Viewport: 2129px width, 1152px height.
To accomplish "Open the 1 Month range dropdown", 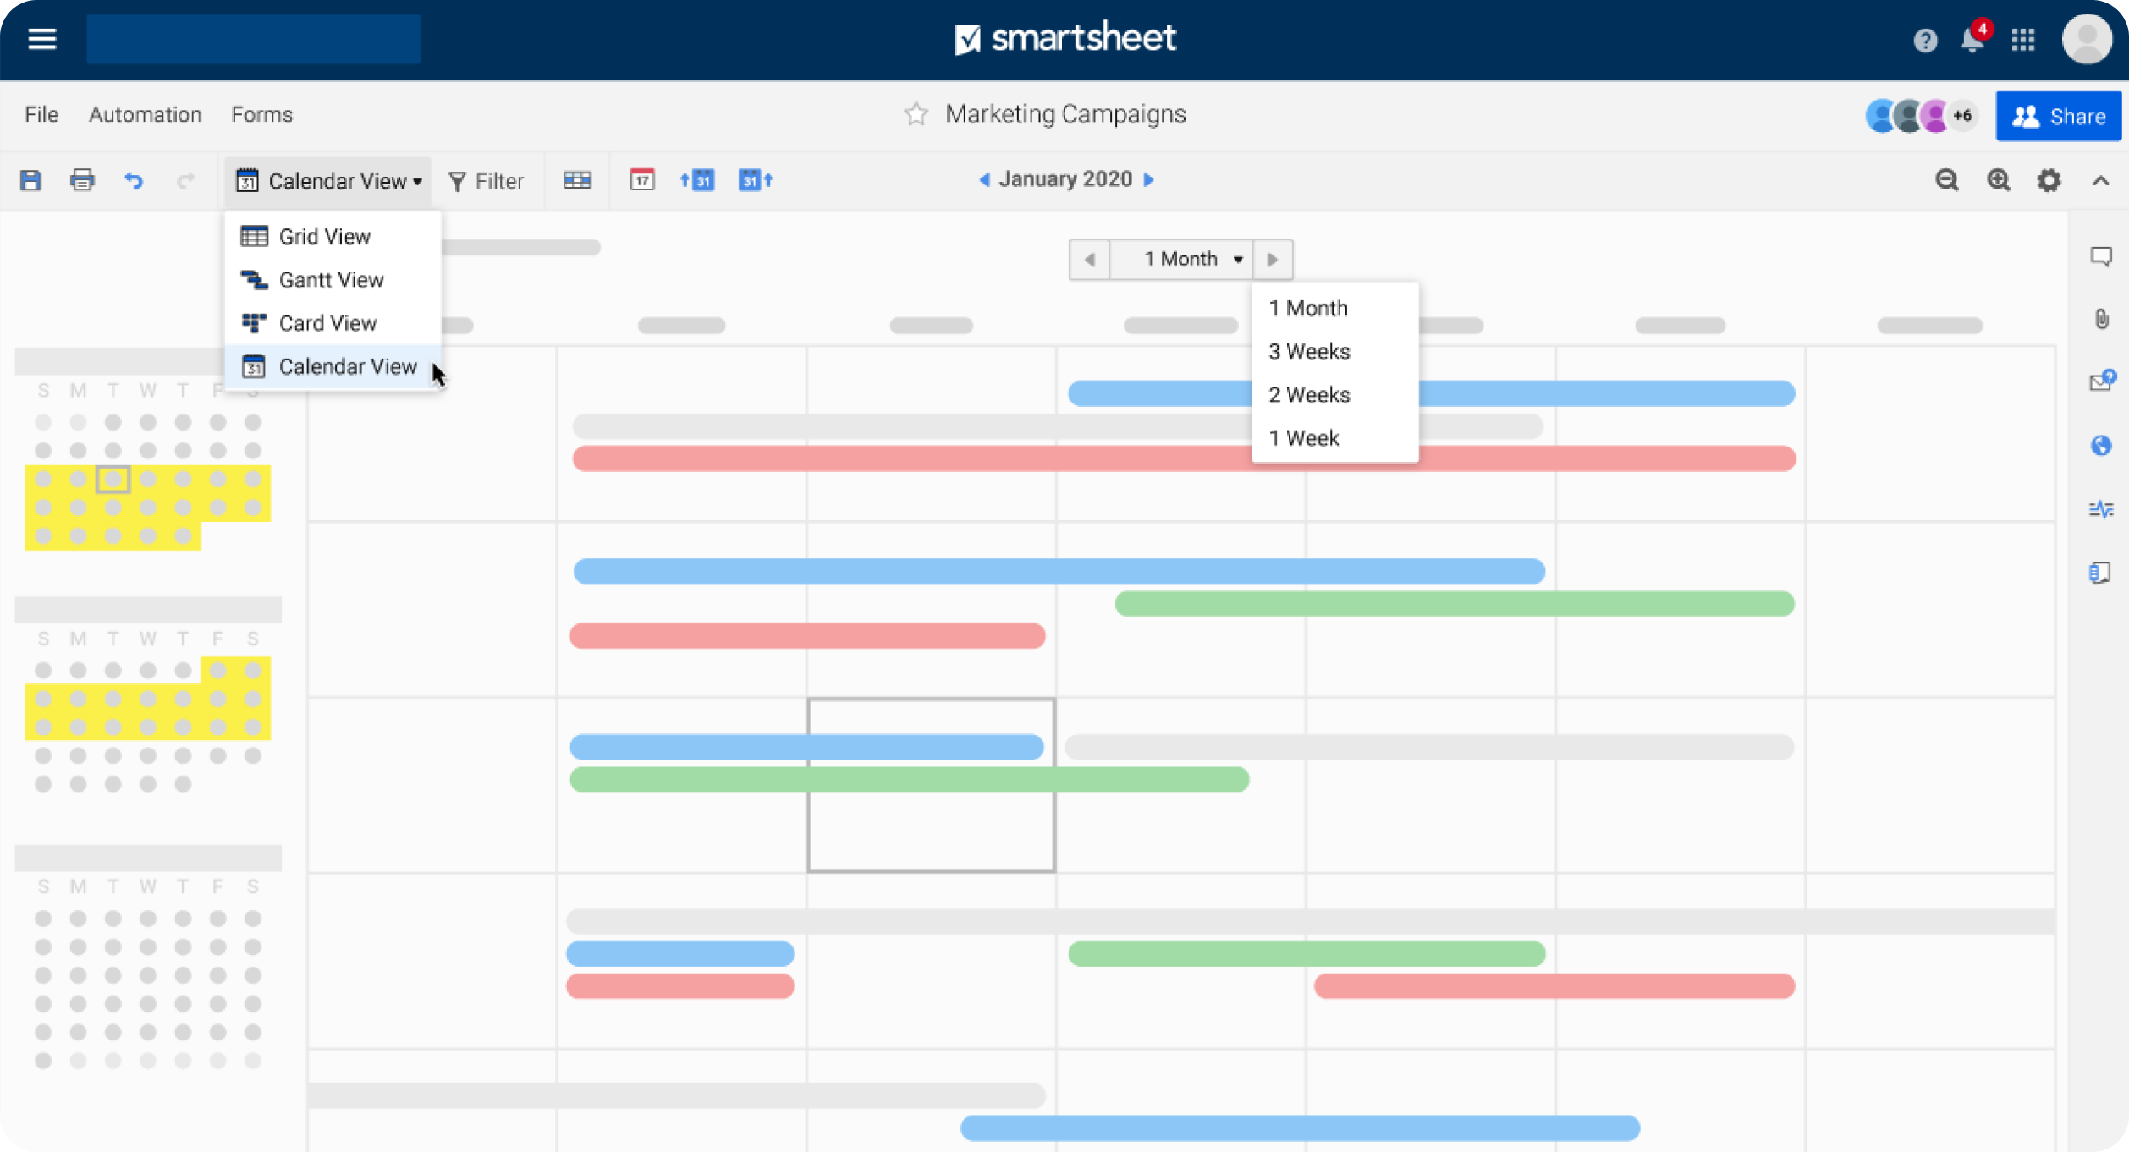I will [x=1181, y=260].
